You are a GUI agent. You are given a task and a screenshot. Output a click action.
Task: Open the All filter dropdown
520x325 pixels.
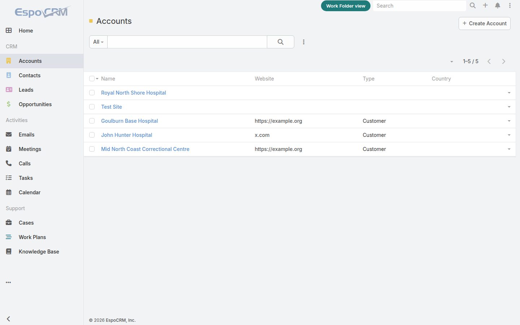click(x=98, y=42)
